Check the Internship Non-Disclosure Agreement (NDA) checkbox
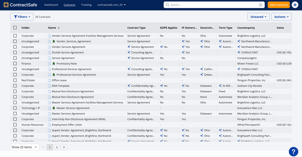302x157 pixels. click(15, 119)
